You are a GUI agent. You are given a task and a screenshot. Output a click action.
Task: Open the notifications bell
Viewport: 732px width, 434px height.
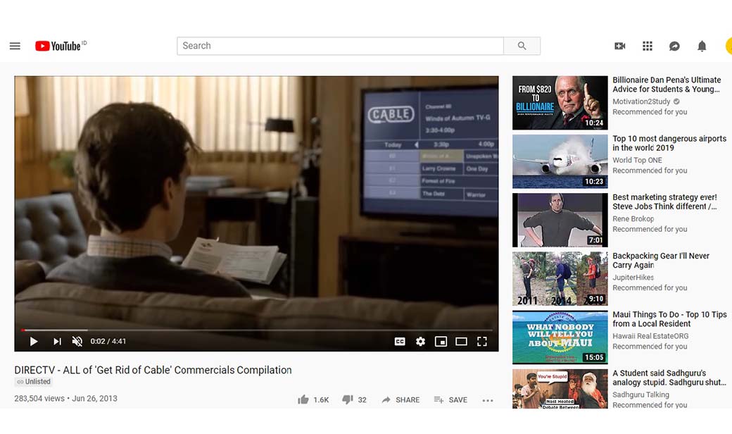pos(702,46)
